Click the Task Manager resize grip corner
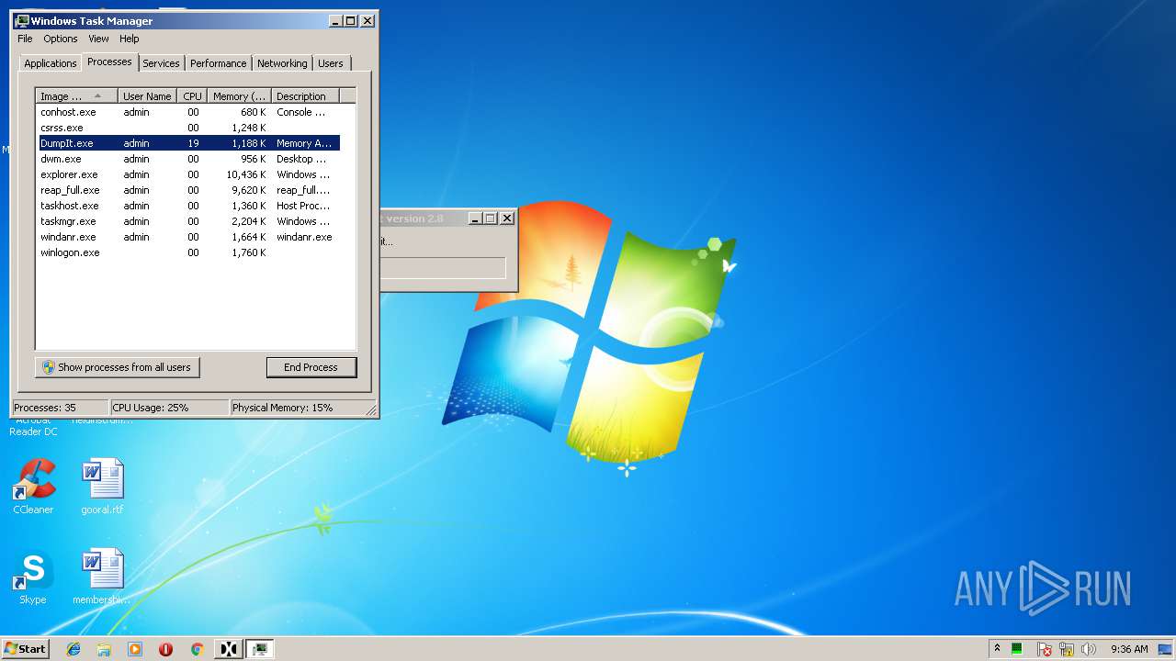The width and height of the screenshot is (1176, 661). (371, 409)
